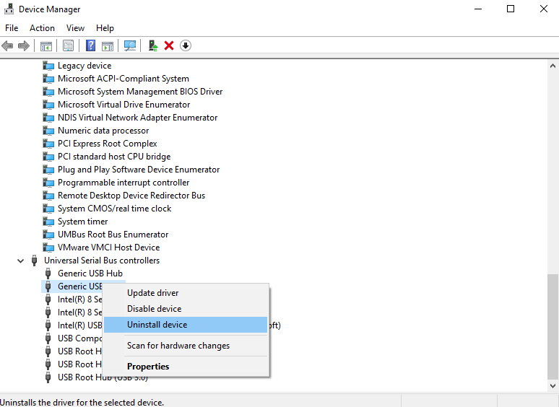Maximize the Device Manager window
559x407 pixels.
511,9
